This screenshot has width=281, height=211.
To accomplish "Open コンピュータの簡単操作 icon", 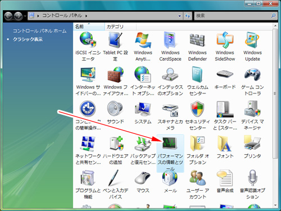I will [x=88, y=109].
